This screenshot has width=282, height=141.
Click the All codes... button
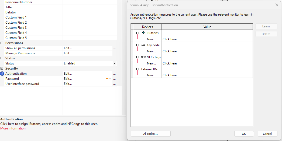[150, 134]
